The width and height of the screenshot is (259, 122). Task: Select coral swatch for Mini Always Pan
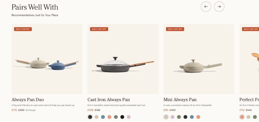tap(198, 117)
